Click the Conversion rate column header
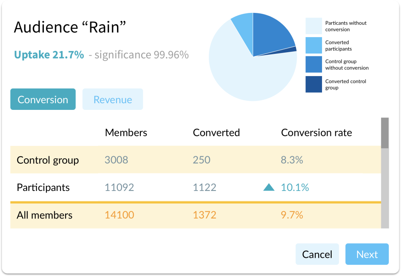This screenshot has height=277, width=401. pyautogui.click(x=316, y=133)
